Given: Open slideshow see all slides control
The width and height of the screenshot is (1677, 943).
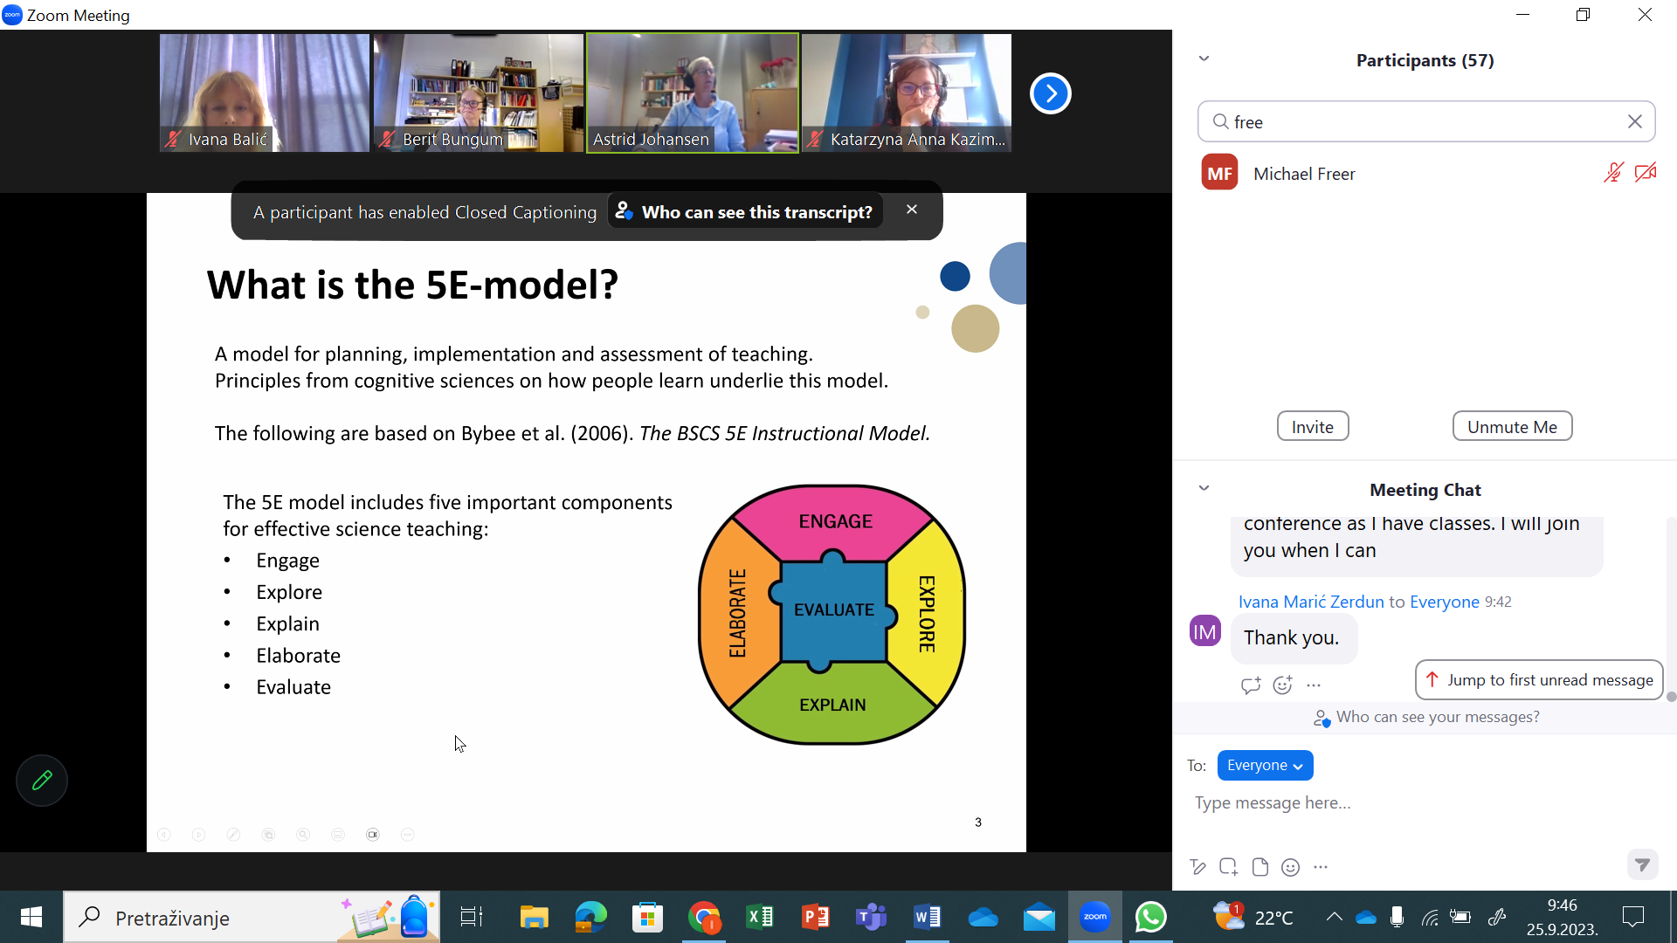Looking at the screenshot, I should point(268,835).
